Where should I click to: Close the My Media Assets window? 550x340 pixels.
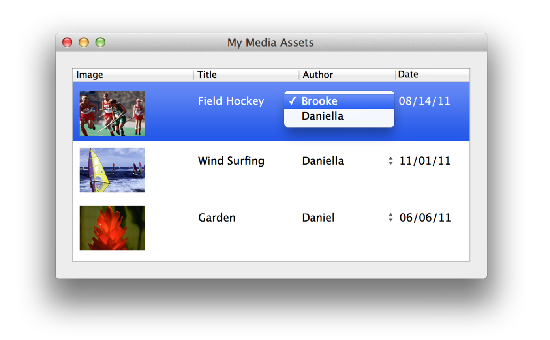(68, 42)
